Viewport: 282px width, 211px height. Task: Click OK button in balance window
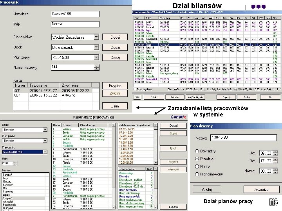[x=270, y=97]
